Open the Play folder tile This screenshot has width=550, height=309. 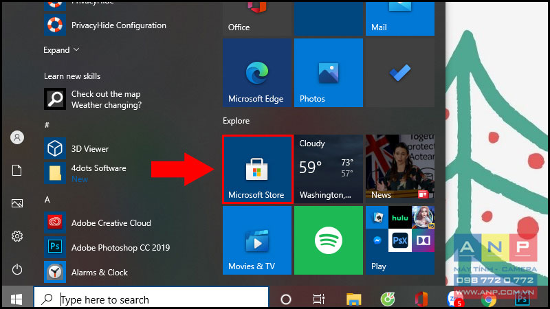[400, 240]
